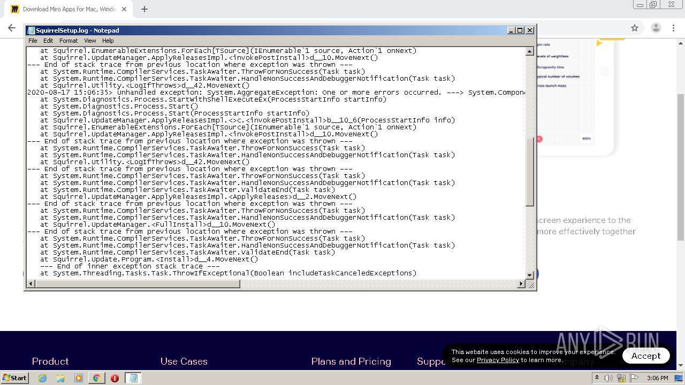Image resolution: width=685 pixels, height=385 pixels.
Task: Click the Chrome page vertical scrollbar thumb
Action: pyautogui.click(x=680, y=167)
